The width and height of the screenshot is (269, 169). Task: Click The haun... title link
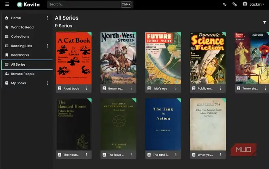click(71, 155)
